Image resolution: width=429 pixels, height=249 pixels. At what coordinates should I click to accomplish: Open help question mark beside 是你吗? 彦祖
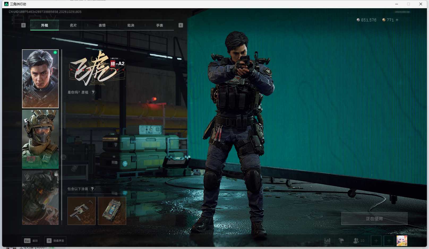93,92
